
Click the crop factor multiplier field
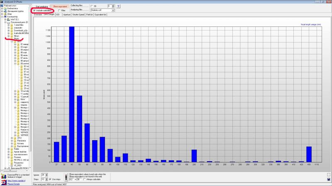[71, 179]
